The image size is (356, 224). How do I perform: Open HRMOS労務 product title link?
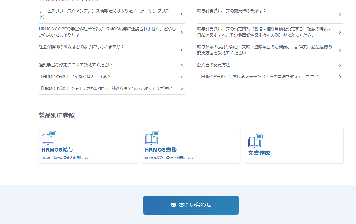[x=161, y=150]
